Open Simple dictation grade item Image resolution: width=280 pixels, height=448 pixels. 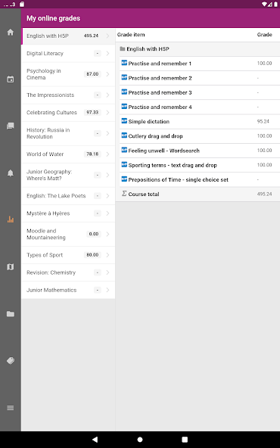[x=200, y=121]
